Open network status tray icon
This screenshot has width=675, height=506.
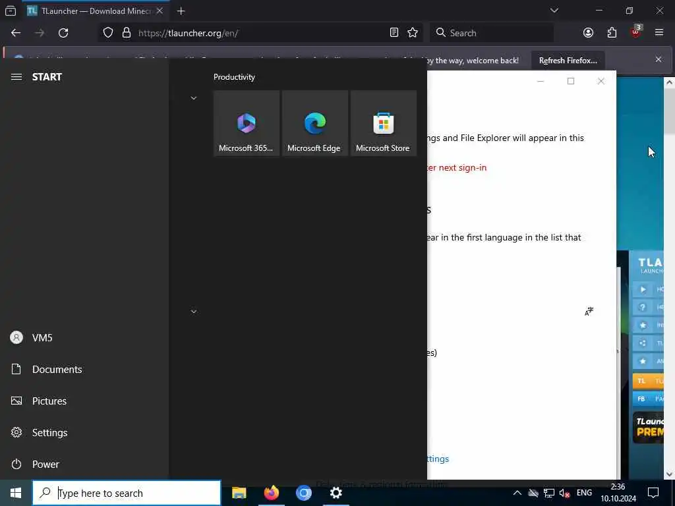pyautogui.click(x=549, y=493)
